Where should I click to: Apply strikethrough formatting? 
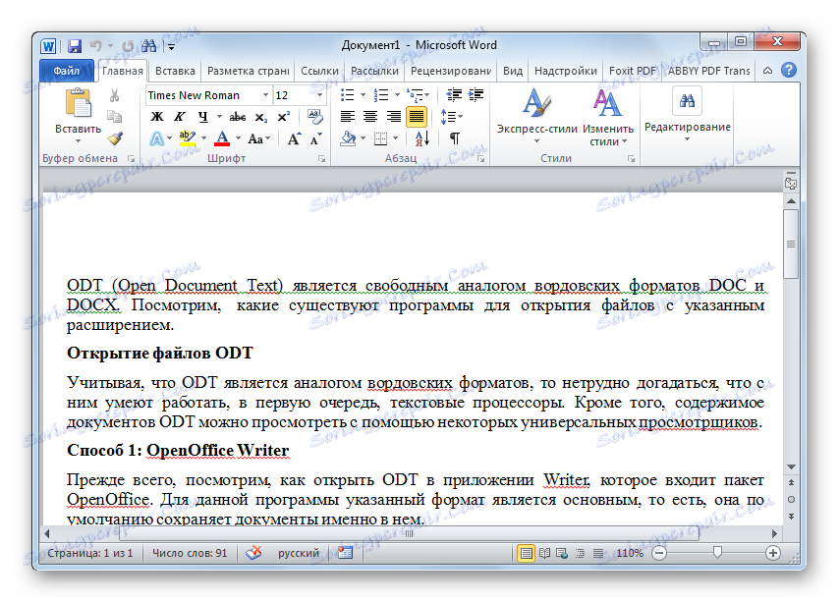point(238,117)
